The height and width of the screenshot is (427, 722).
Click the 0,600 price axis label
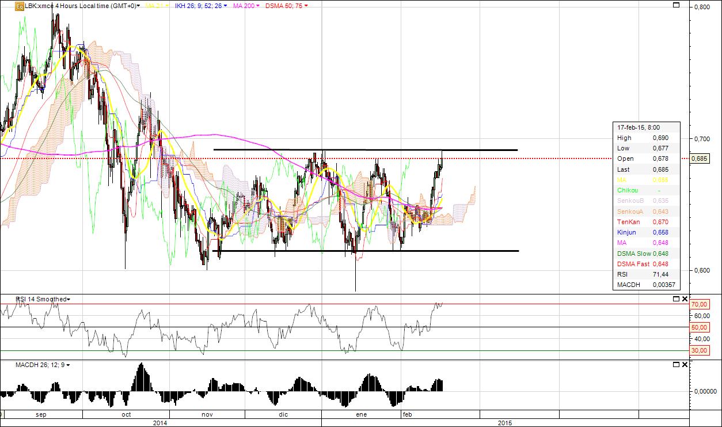tap(702, 270)
